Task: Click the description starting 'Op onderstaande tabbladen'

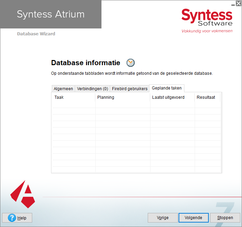Action: [x=132, y=73]
